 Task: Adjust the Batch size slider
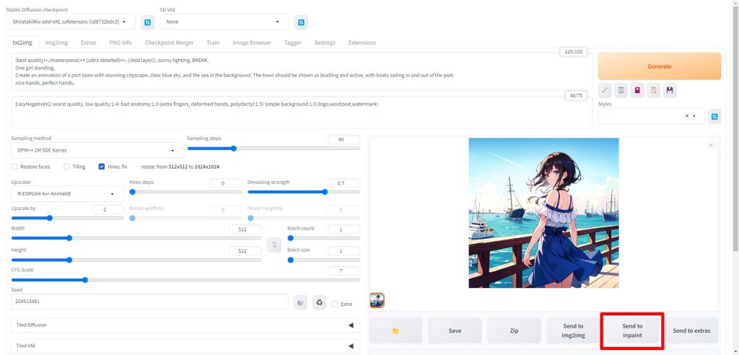324,260
